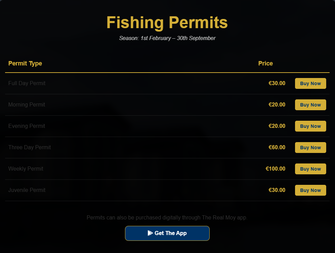The width and height of the screenshot is (335, 253).
Task: Click the Permit Type column header
Action: pos(25,63)
